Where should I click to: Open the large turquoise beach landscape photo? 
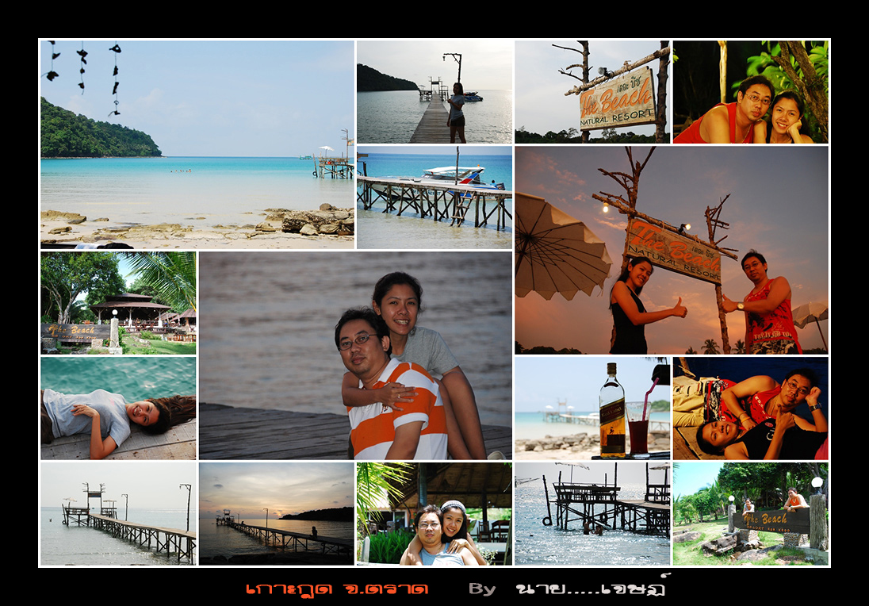(197, 144)
